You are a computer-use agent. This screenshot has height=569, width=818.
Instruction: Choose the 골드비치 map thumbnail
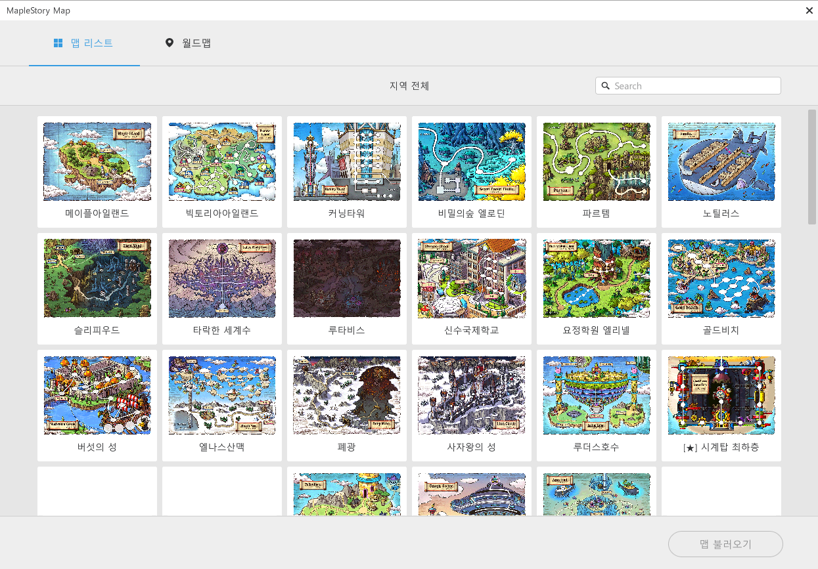tap(721, 278)
